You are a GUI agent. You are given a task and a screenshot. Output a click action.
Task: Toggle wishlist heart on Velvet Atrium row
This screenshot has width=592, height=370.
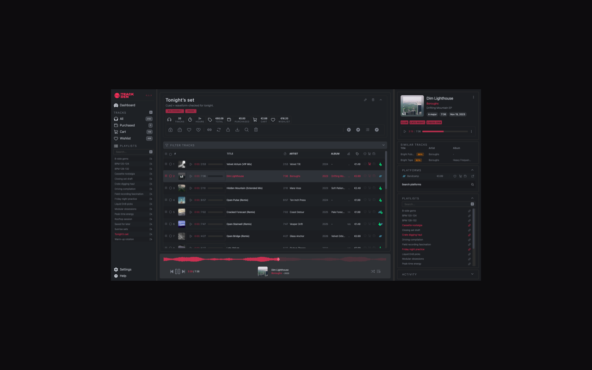365,164
